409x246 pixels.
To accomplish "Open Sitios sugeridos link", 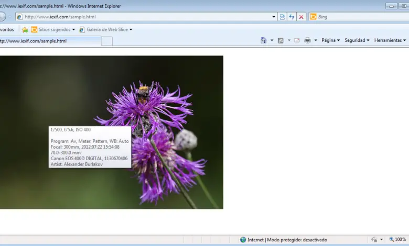I will click(x=55, y=30).
